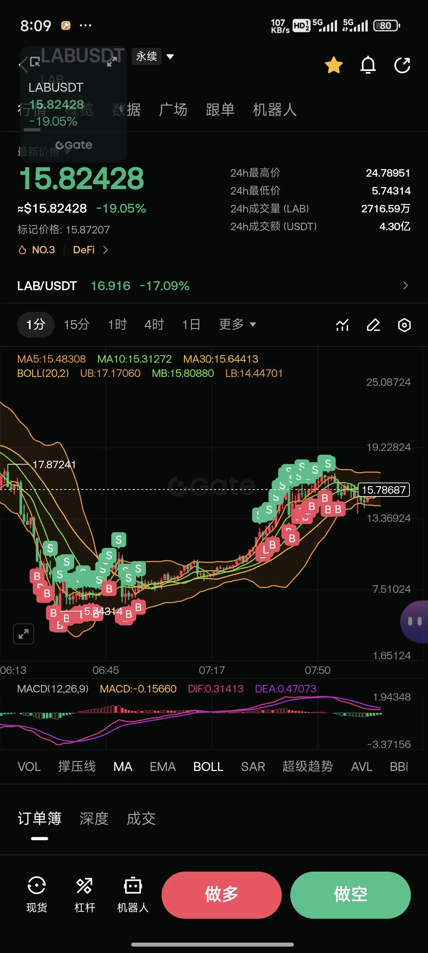Expand chart to fullscreen
The height and width of the screenshot is (953, 428).
click(24, 634)
